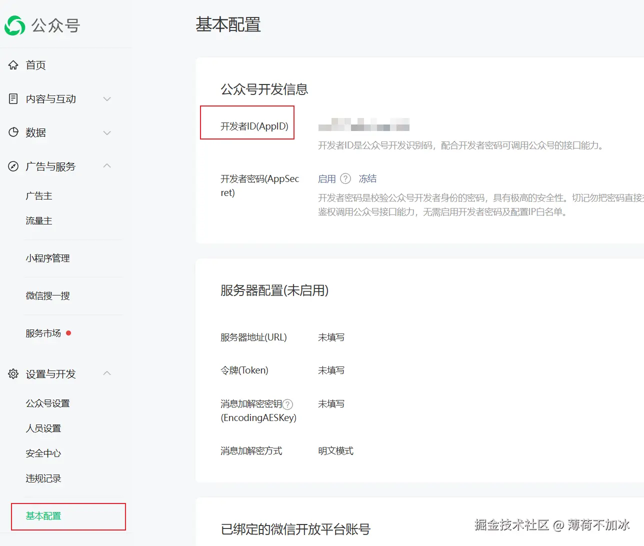Click the red dot beside 服务市场
The width and height of the screenshot is (644, 546).
point(68,333)
